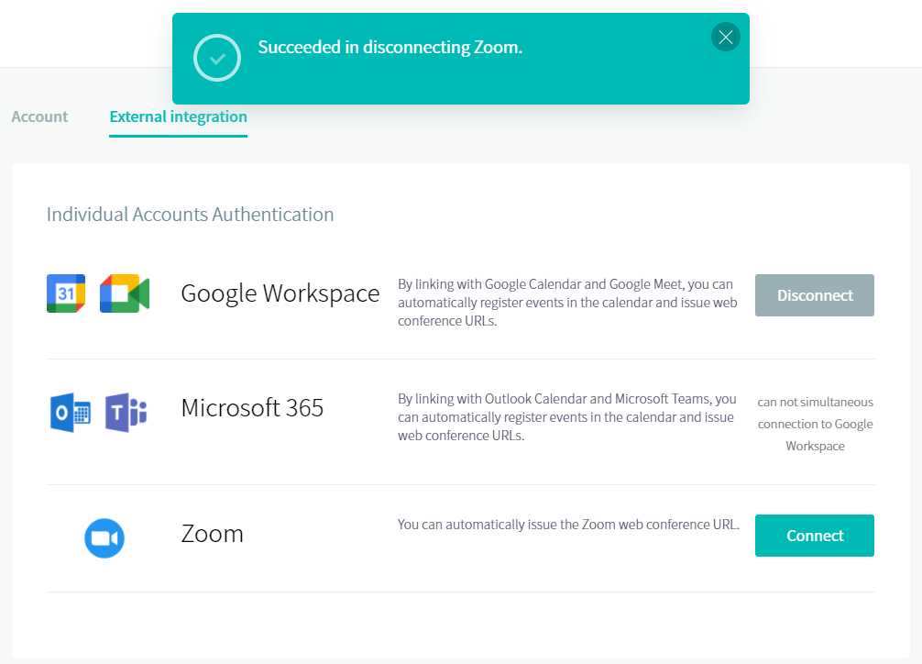
Task: Click the Microsoft 365 description text
Action: (566, 417)
